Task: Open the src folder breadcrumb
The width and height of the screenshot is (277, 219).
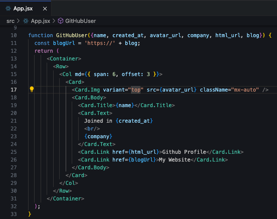Action: pyautogui.click(x=10, y=21)
